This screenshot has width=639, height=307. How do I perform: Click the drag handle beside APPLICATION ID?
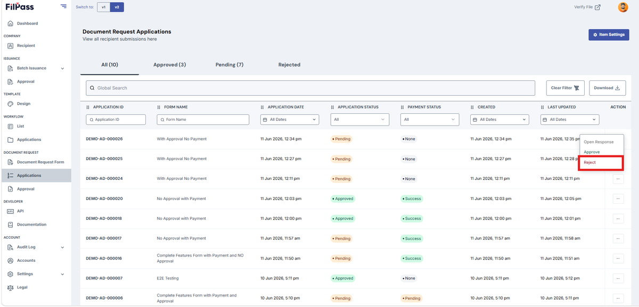88,107
